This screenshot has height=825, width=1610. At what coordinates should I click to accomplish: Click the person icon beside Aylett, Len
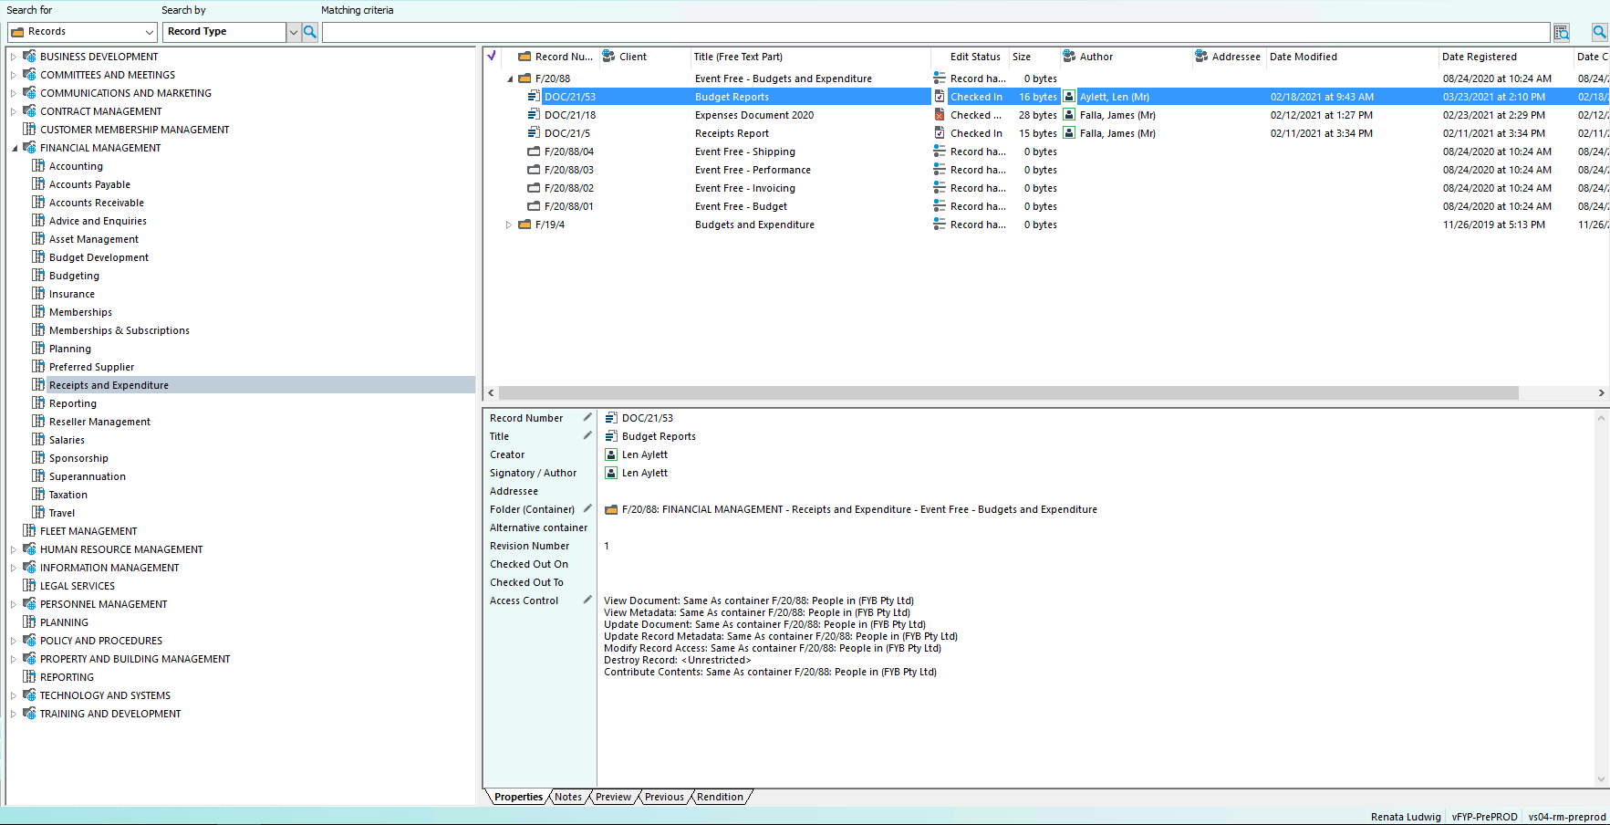point(1068,96)
